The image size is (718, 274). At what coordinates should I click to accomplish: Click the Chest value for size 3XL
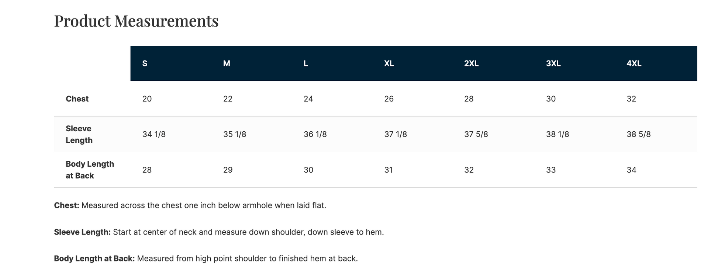click(x=550, y=99)
